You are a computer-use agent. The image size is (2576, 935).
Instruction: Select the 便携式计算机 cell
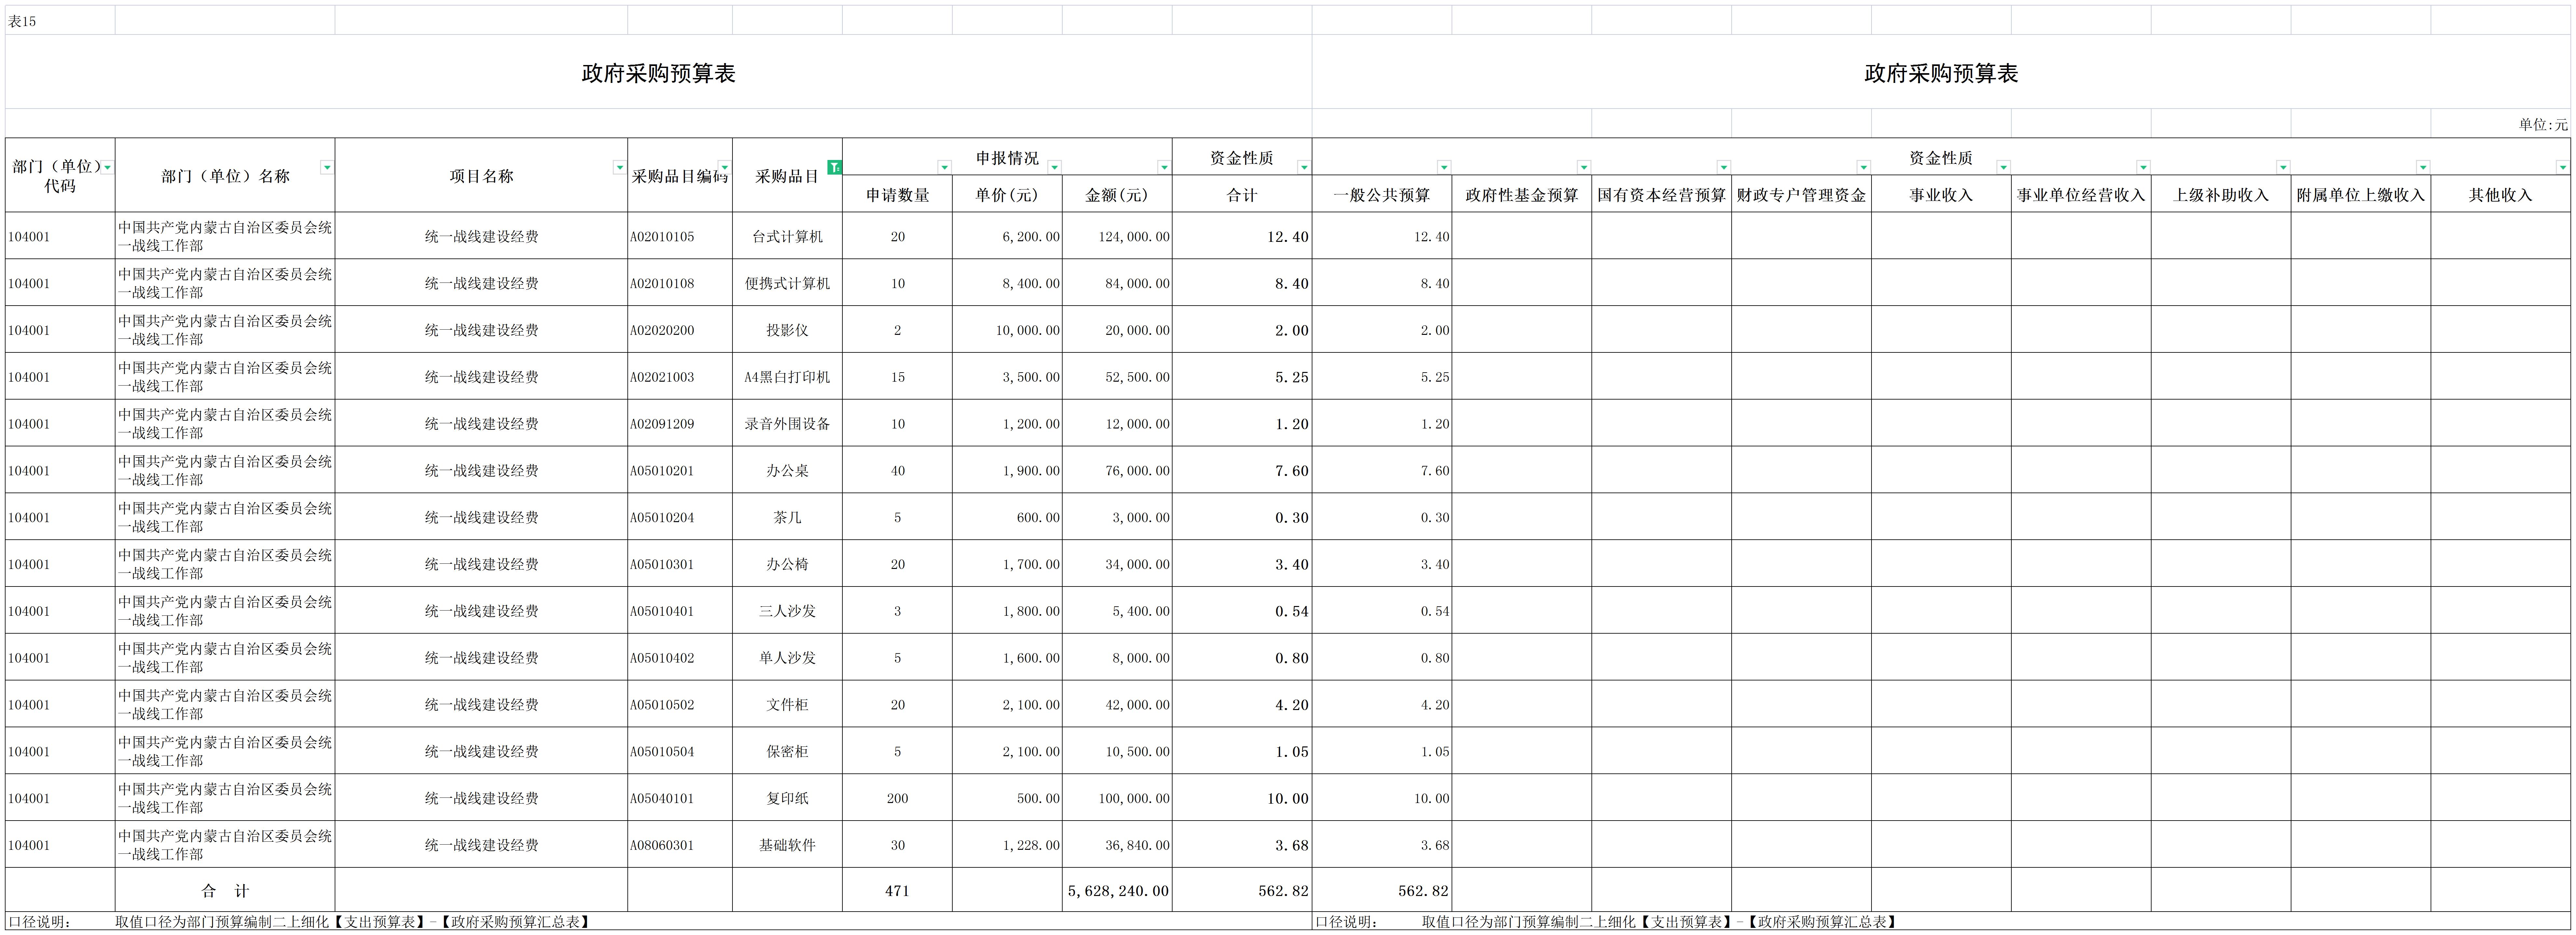[787, 283]
